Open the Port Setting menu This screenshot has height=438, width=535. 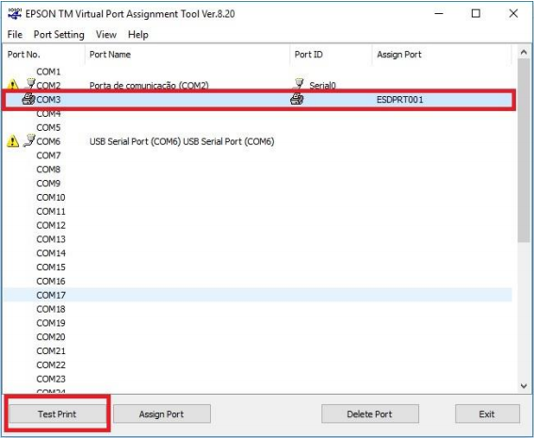(x=59, y=35)
